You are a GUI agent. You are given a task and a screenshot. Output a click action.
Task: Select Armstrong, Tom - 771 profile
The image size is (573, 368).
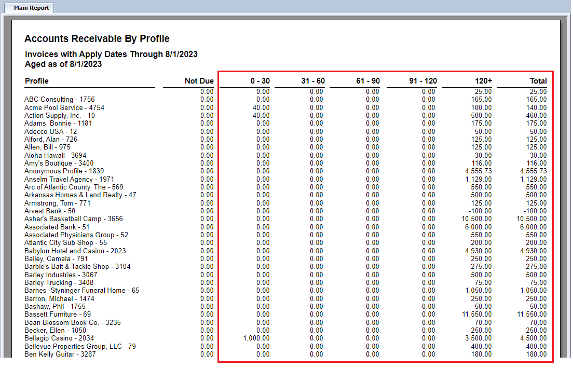58,203
